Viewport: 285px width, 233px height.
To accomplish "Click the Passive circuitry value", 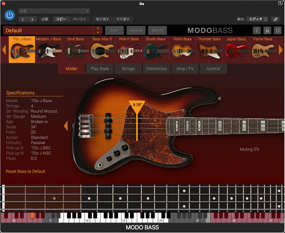I will point(38,143).
